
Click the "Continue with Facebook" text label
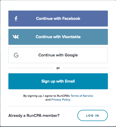click(58, 19)
